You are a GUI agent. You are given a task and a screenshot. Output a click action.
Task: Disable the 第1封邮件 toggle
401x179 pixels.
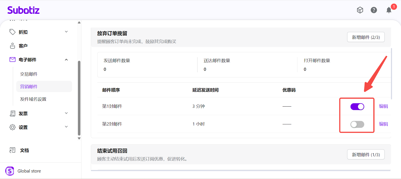(357, 107)
